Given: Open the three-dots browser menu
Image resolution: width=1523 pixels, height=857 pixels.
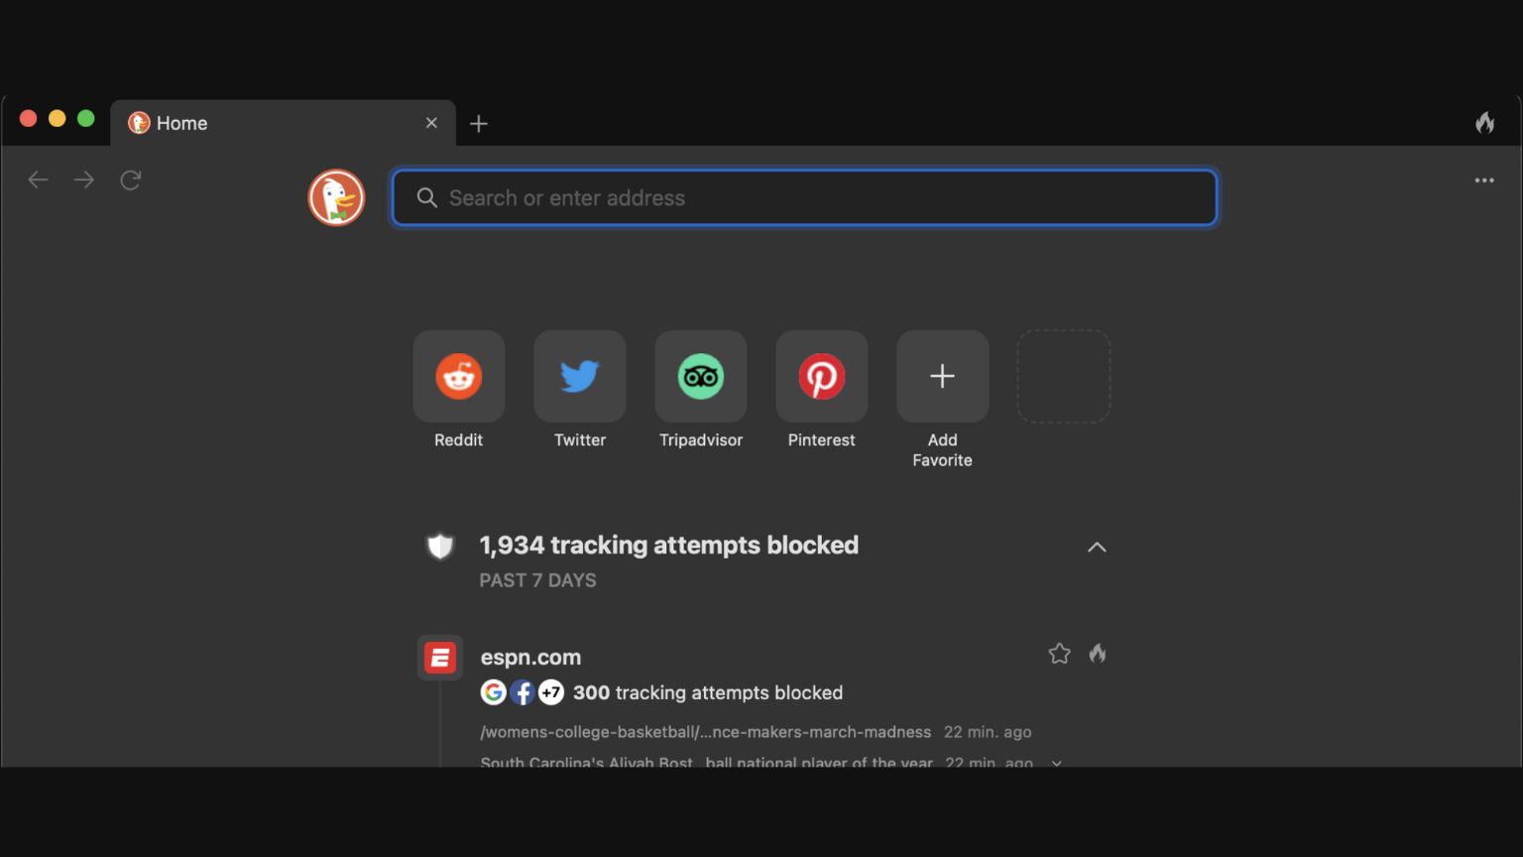Looking at the screenshot, I should [1484, 181].
